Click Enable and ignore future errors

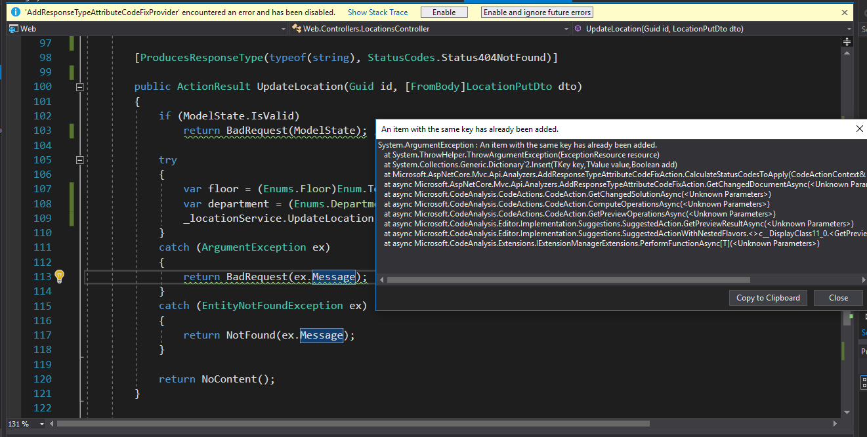point(537,12)
